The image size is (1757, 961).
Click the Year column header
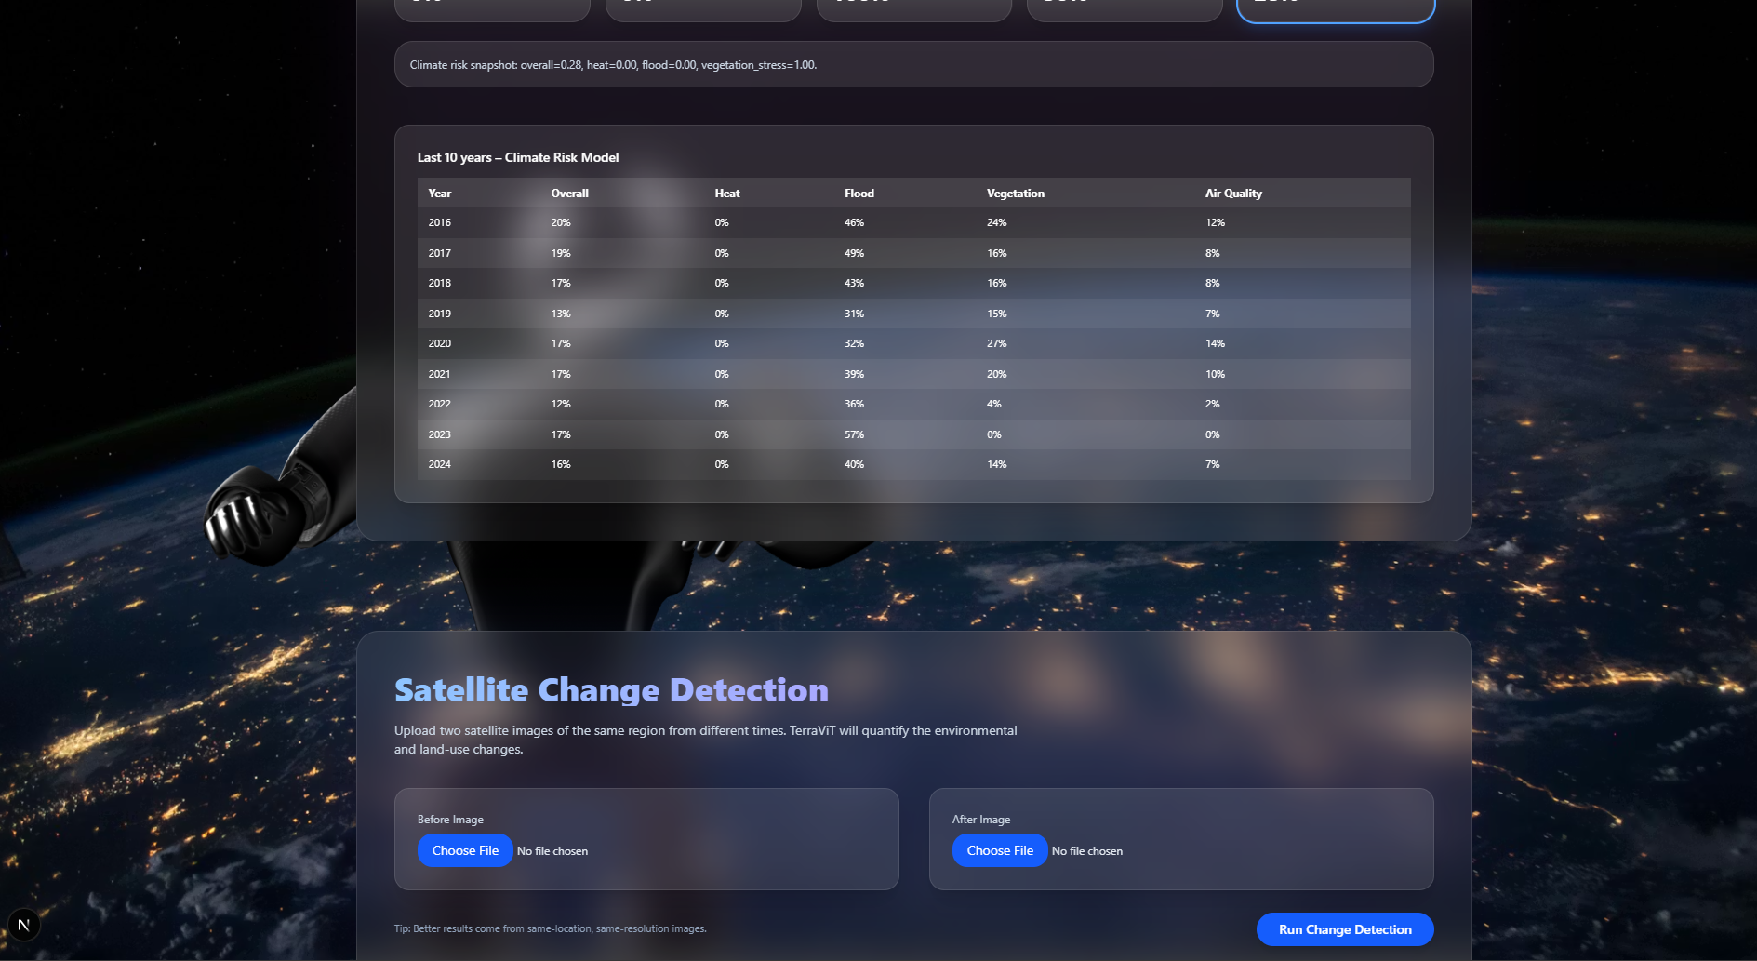click(x=439, y=194)
